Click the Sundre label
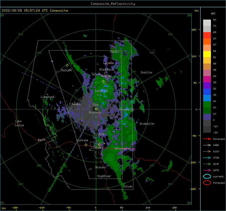226x211 pixels. click(x=76, y=104)
